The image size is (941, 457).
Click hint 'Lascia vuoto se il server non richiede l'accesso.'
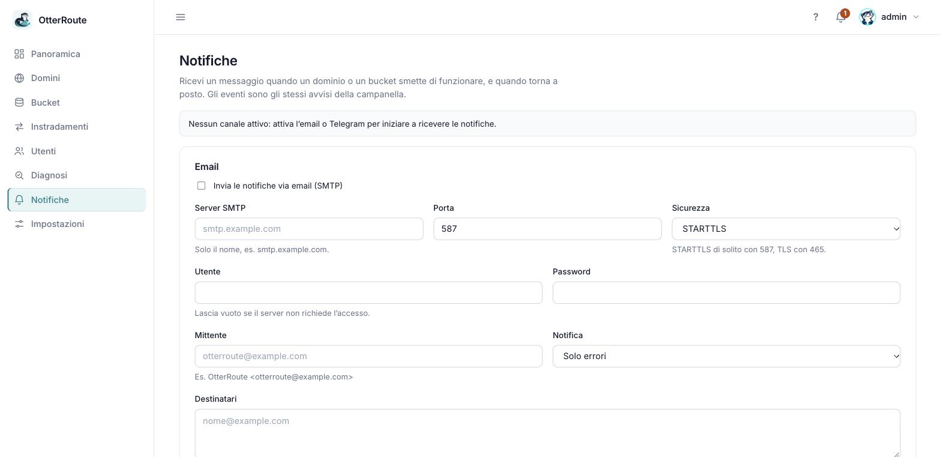click(x=282, y=313)
